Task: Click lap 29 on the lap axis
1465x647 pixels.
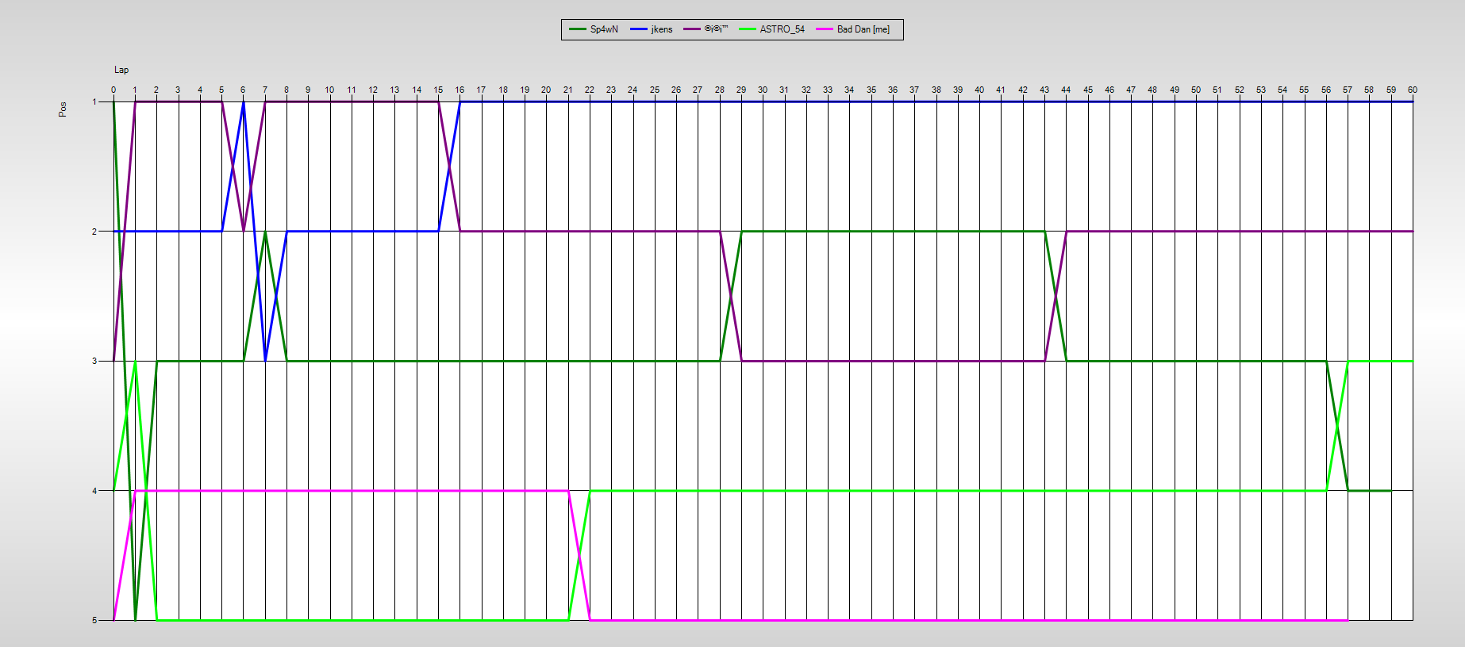Action: coord(741,90)
